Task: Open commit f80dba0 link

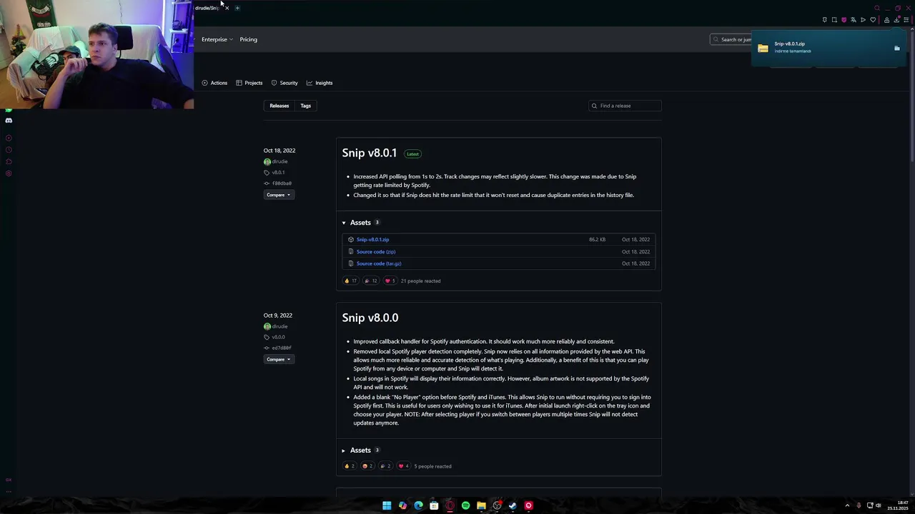Action: point(282,183)
